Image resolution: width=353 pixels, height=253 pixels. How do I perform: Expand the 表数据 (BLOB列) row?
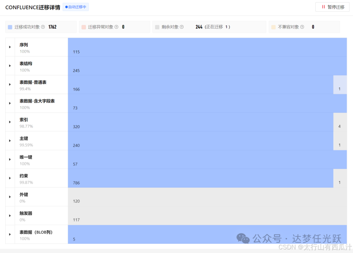coord(10,234)
